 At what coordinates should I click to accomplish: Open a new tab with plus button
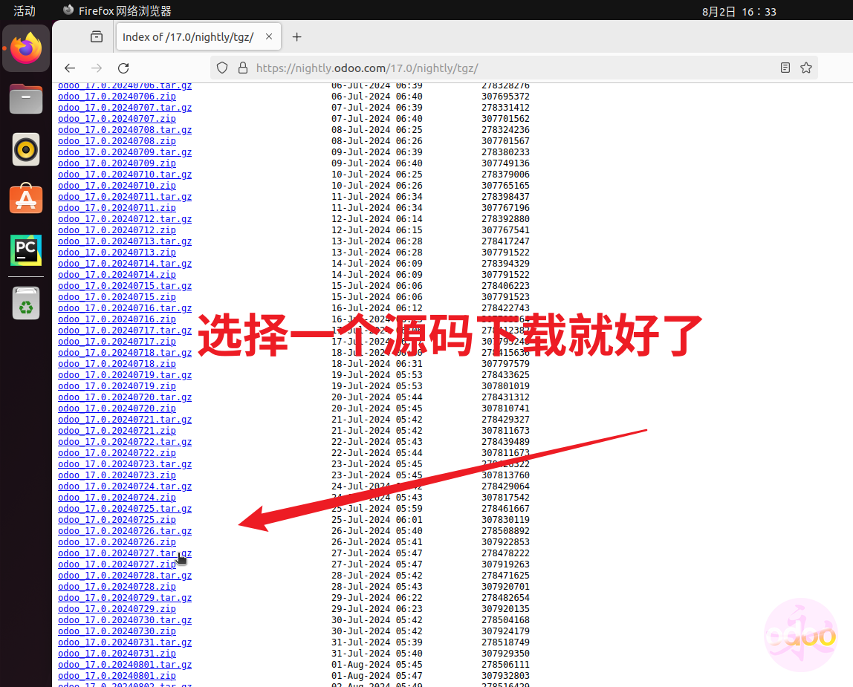(x=296, y=37)
